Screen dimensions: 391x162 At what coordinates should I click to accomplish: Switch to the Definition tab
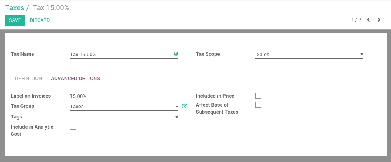pyautogui.click(x=28, y=79)
